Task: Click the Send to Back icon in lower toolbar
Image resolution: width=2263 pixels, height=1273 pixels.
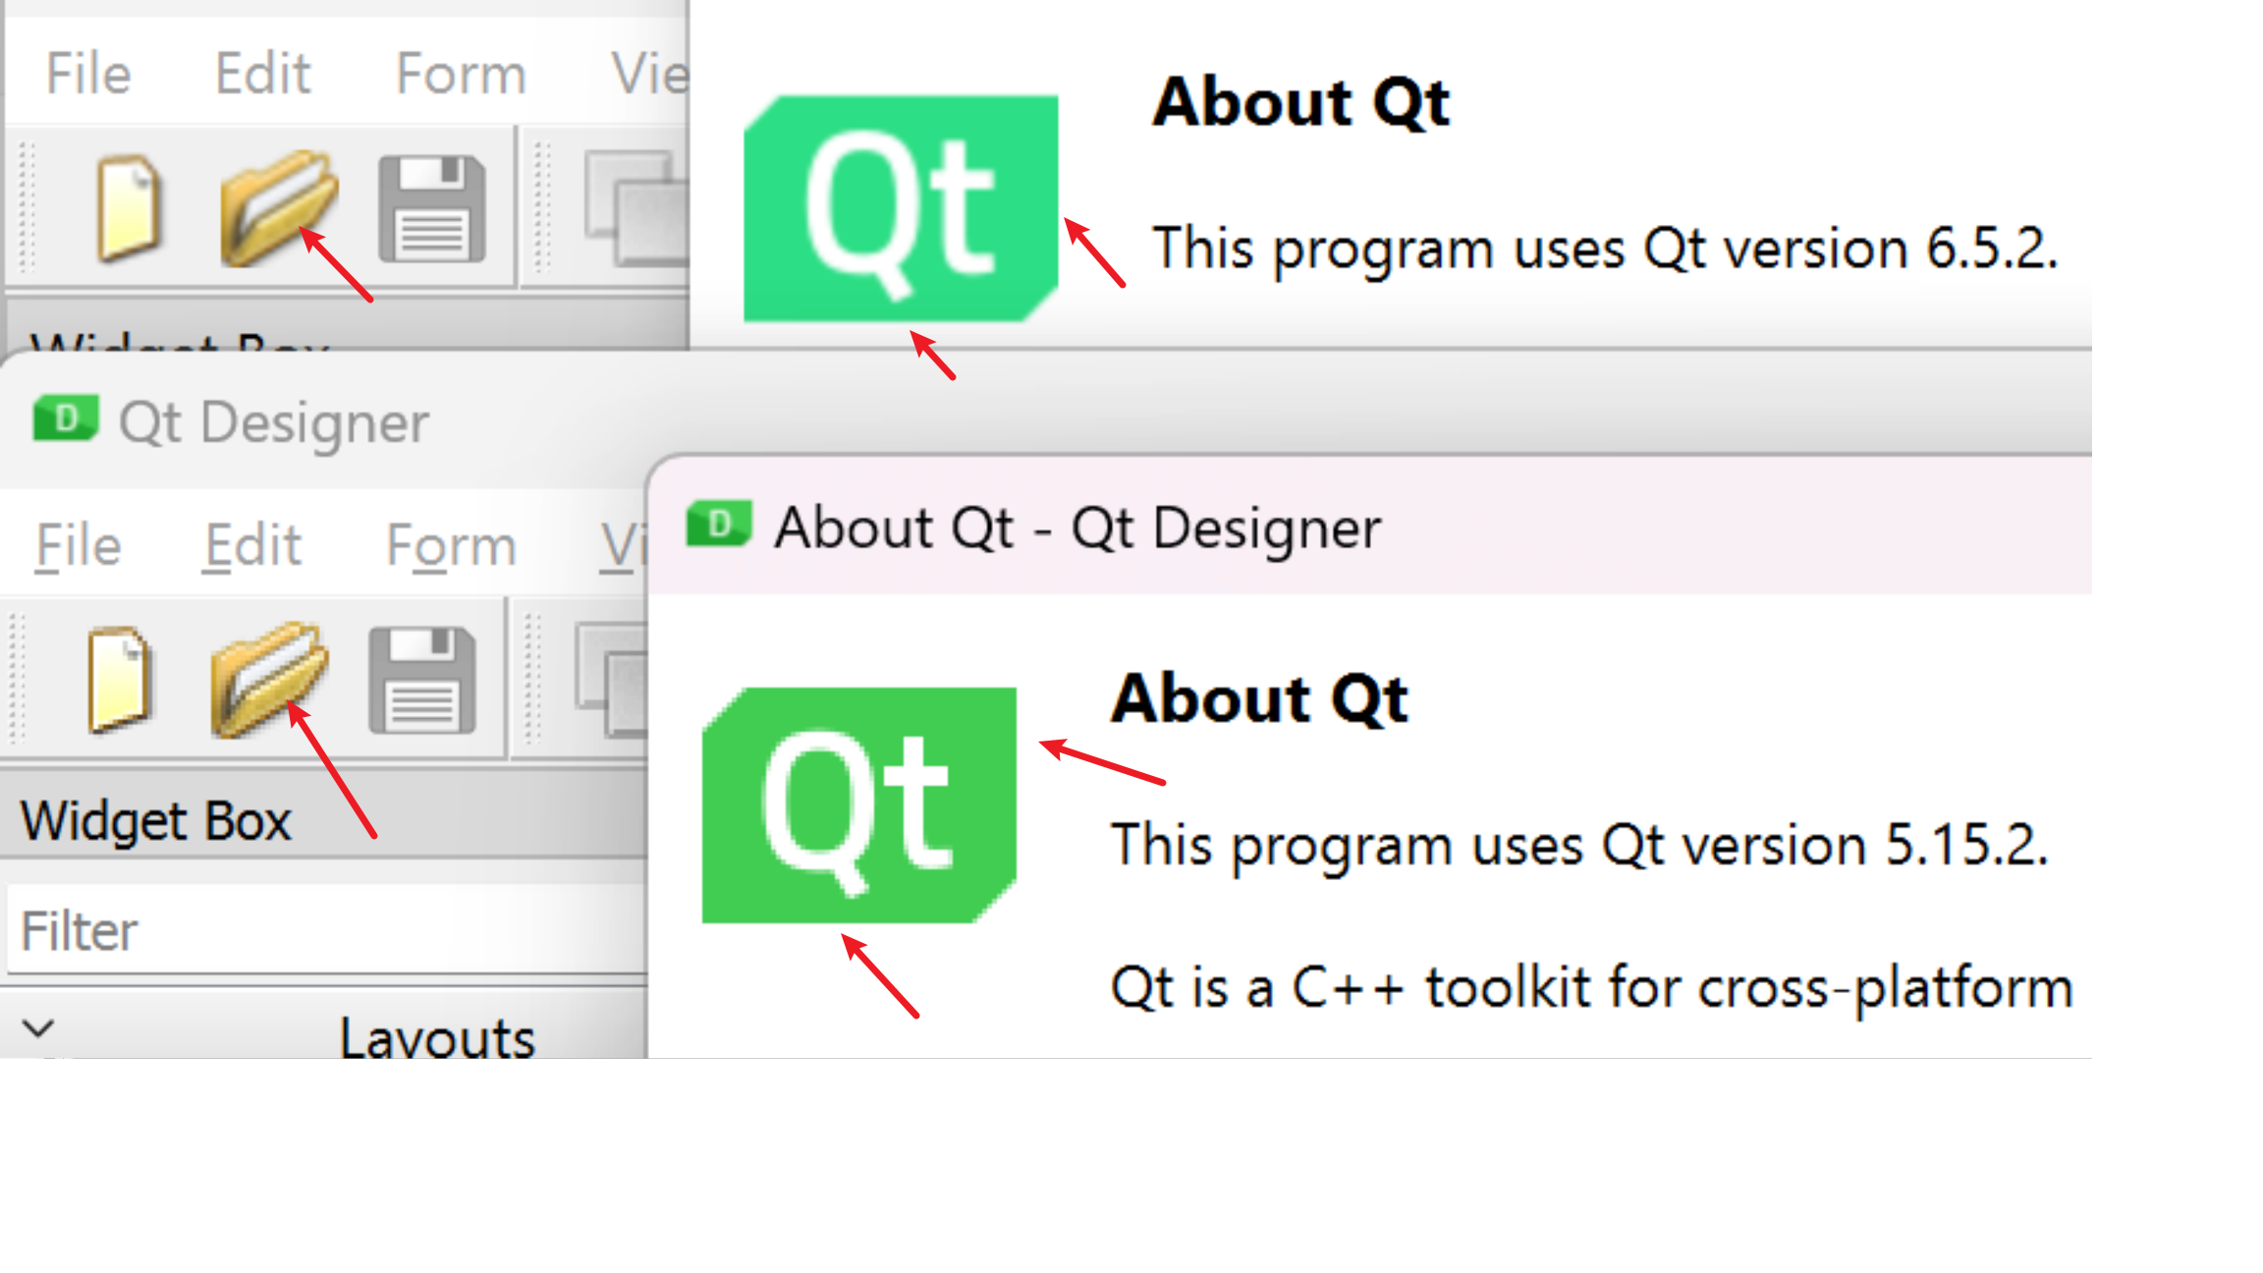Action: tap(611, 680)
